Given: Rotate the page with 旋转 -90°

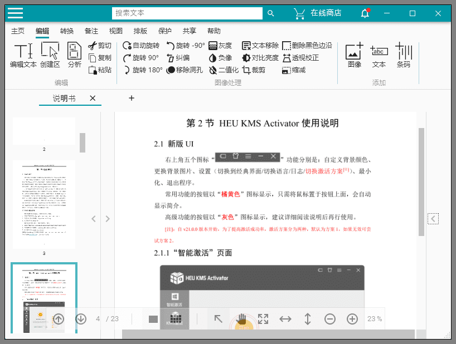Looking at the screenshot, I should [x=186, y=46].
